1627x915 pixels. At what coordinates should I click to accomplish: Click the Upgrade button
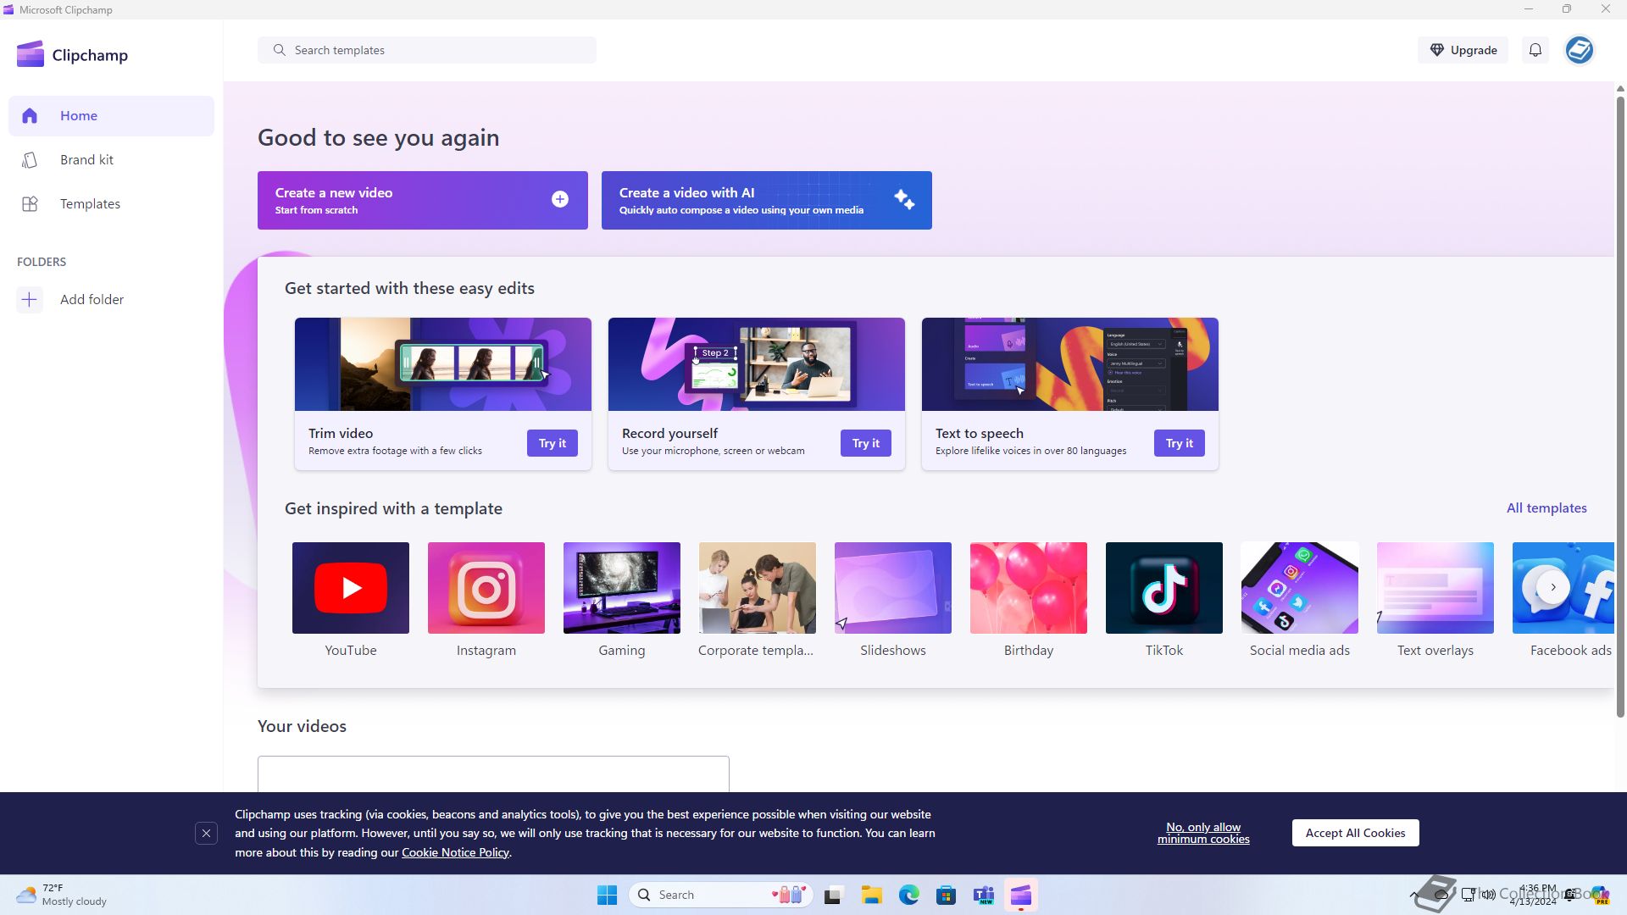click(x=1463, y=50)
